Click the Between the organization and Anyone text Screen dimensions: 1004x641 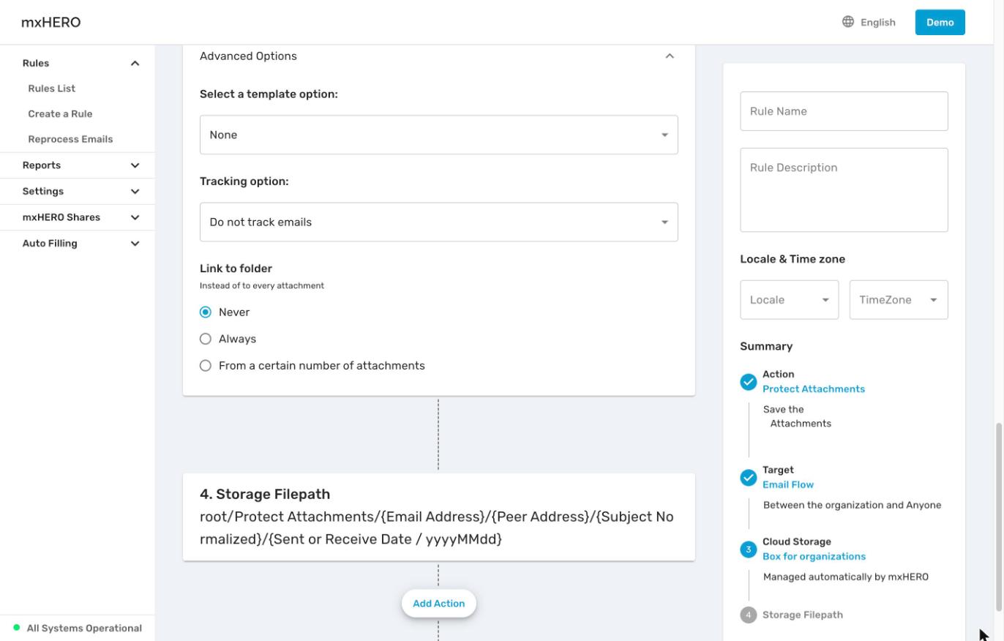852,506
